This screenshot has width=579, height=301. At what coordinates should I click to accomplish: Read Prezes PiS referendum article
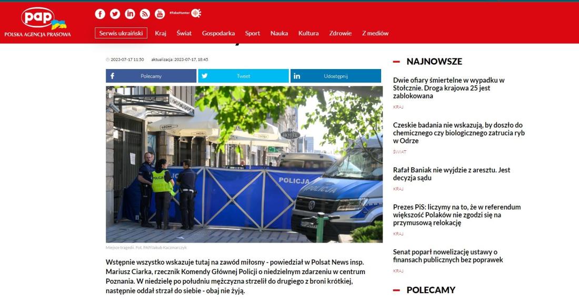tap(457, 215)
